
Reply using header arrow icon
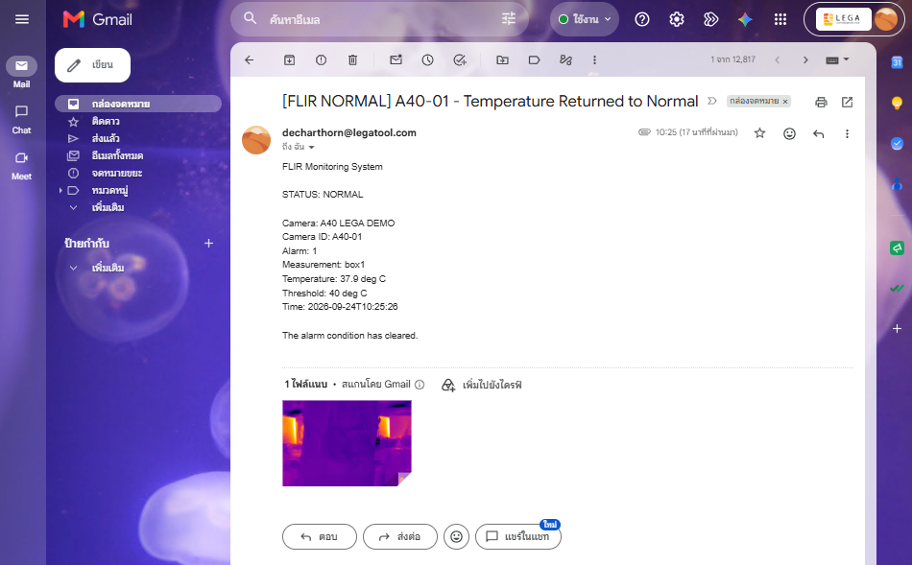[818, 133]
